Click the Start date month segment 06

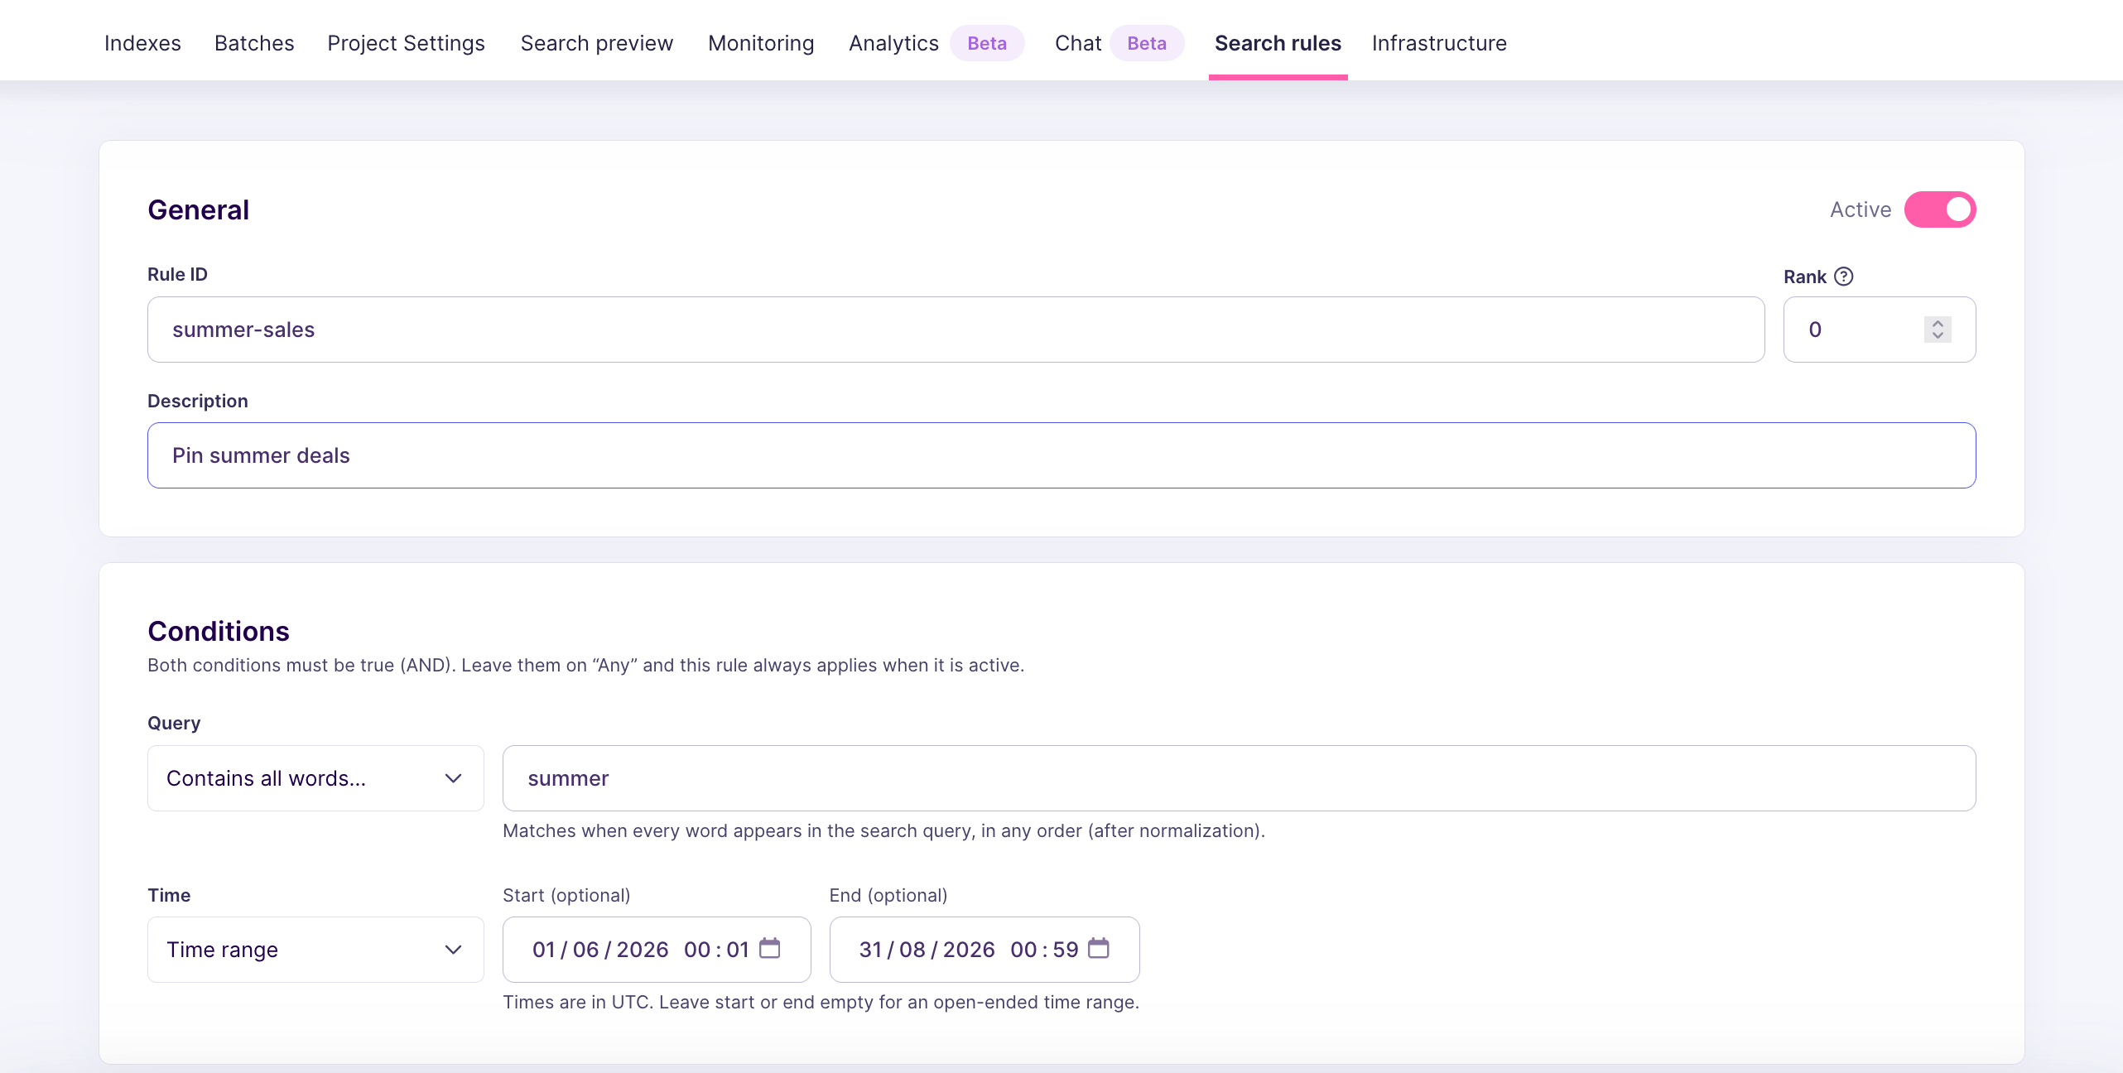pyautogui.click(x=586, y=950)
